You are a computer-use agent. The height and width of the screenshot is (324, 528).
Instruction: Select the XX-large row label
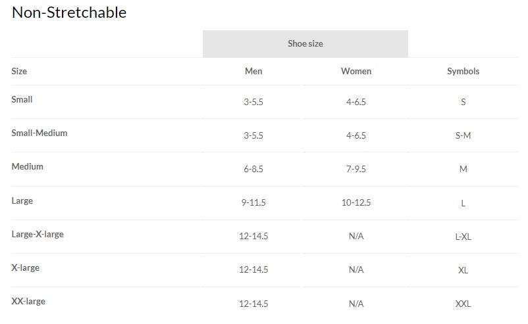tap(28, 301)
